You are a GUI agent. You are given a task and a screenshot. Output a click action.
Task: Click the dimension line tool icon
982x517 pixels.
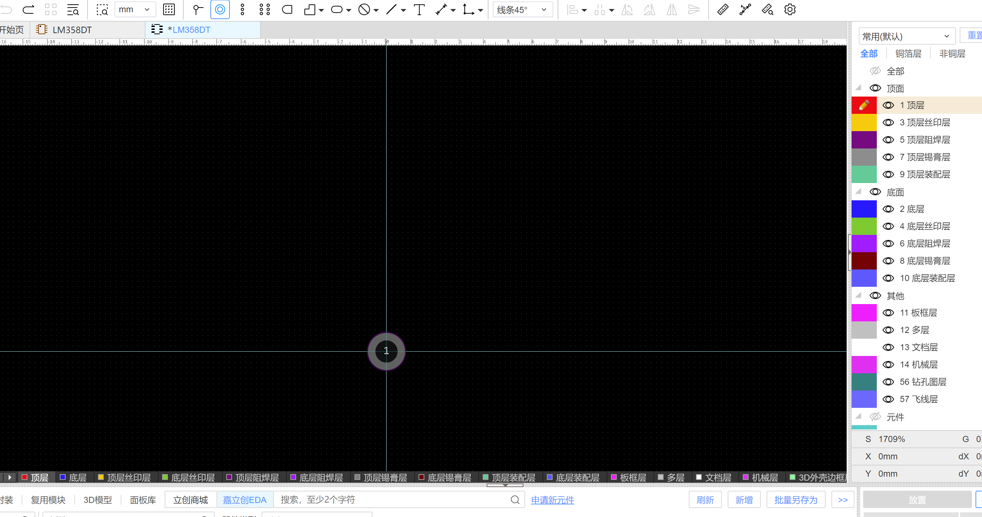click(441, 9)
